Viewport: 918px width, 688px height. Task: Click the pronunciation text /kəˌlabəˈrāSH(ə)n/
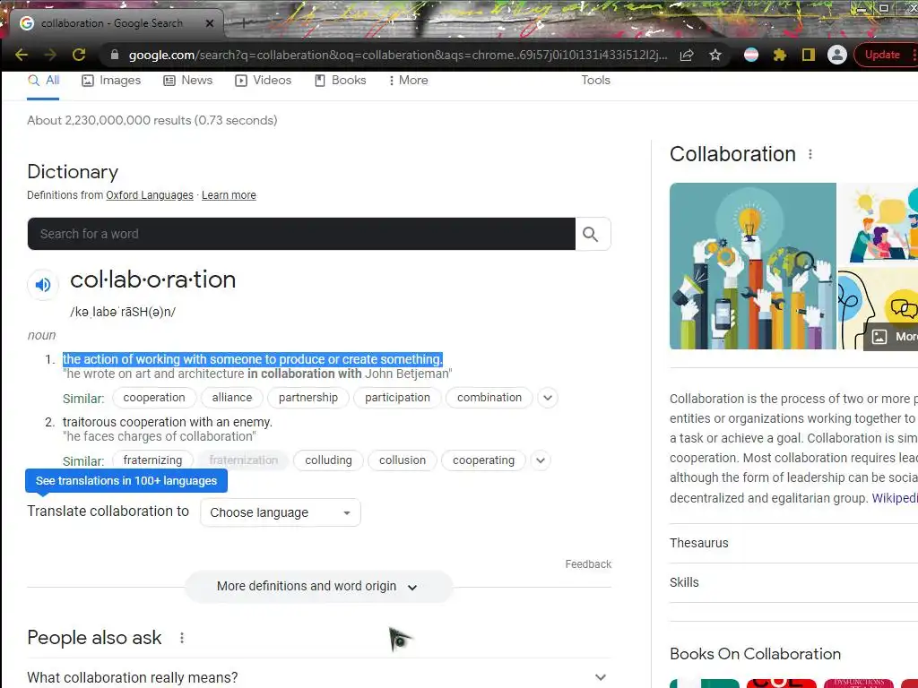pos(123,313)
